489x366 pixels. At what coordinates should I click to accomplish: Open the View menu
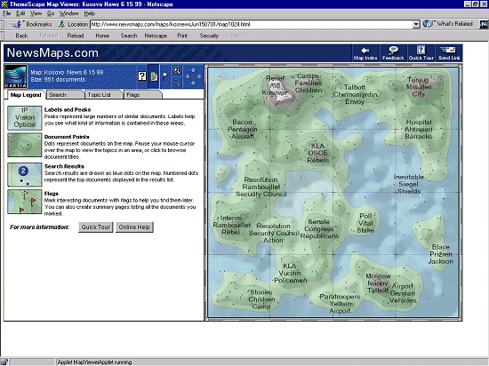point(36,13)
